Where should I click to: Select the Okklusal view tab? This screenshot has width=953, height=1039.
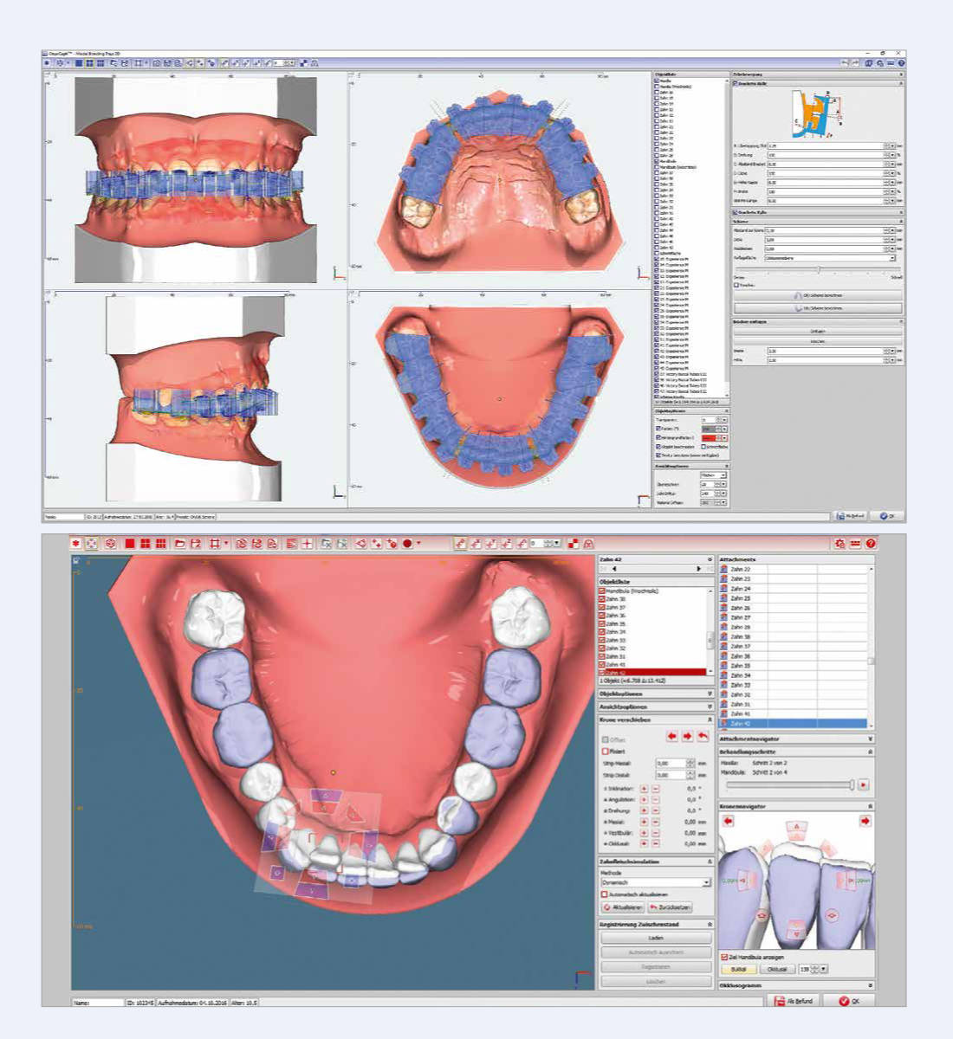point(777,969)
